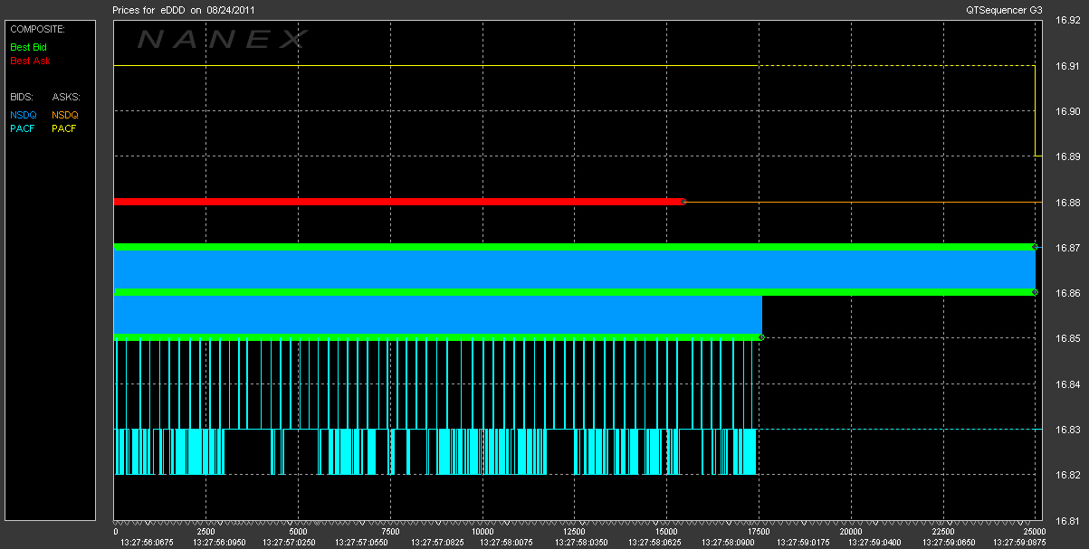Click the 16.89 price axis label
The height and width of the screenshot is (549, 1089).
pos(1067,156)
